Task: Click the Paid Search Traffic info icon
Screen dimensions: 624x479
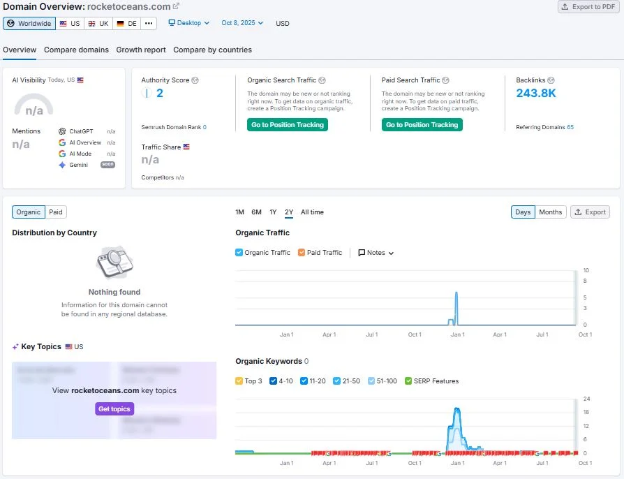Action: (446, 80)
